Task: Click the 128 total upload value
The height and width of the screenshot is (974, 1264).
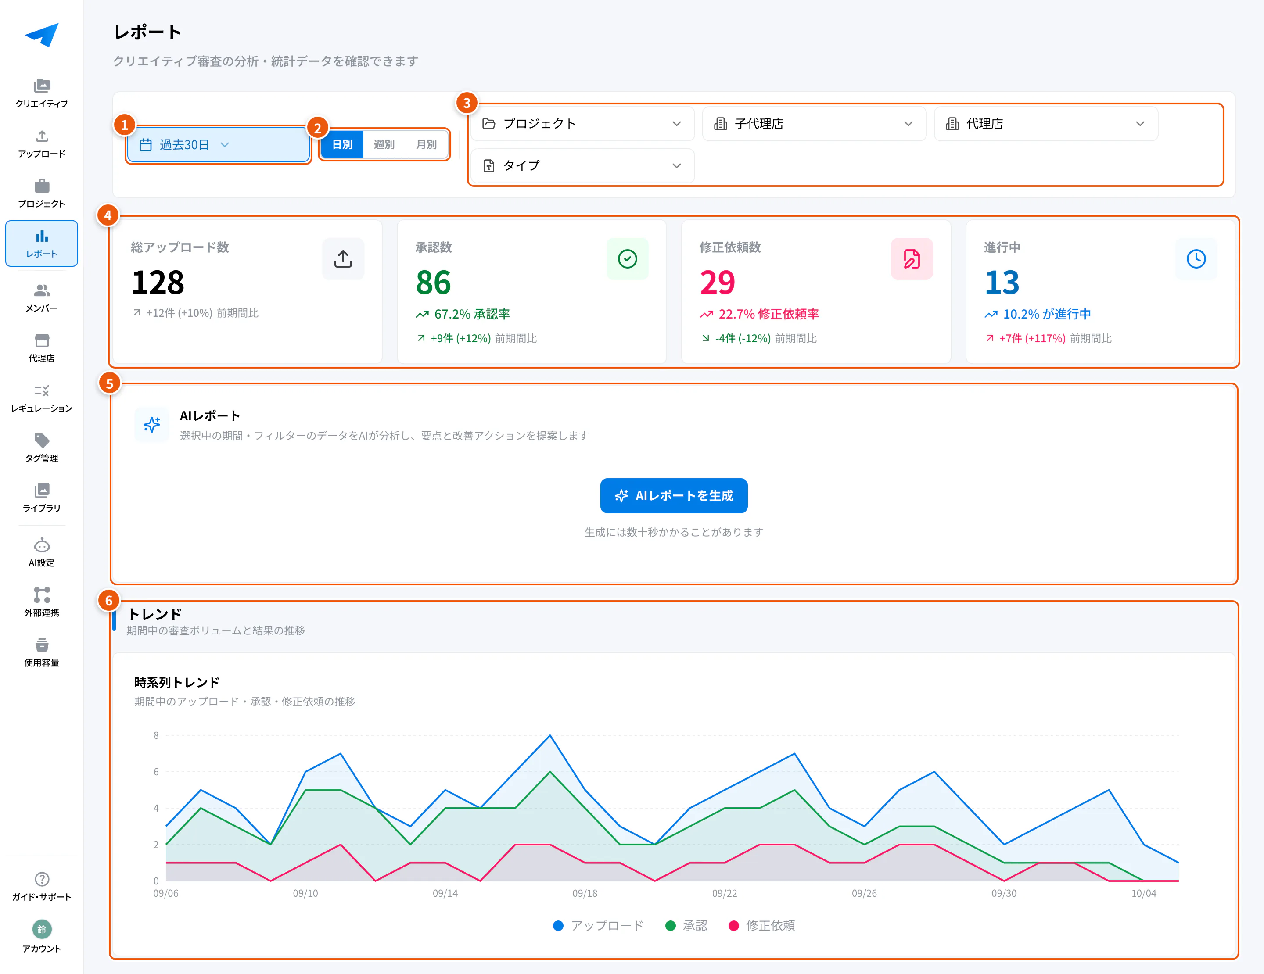Action: pyautogui.click(x=158, y=282)
